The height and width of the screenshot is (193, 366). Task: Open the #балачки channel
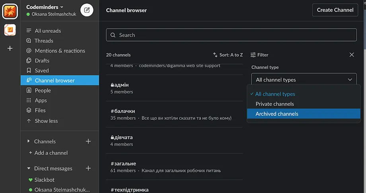174,114
